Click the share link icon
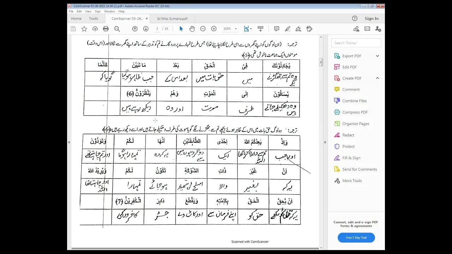 coord(356,29)
